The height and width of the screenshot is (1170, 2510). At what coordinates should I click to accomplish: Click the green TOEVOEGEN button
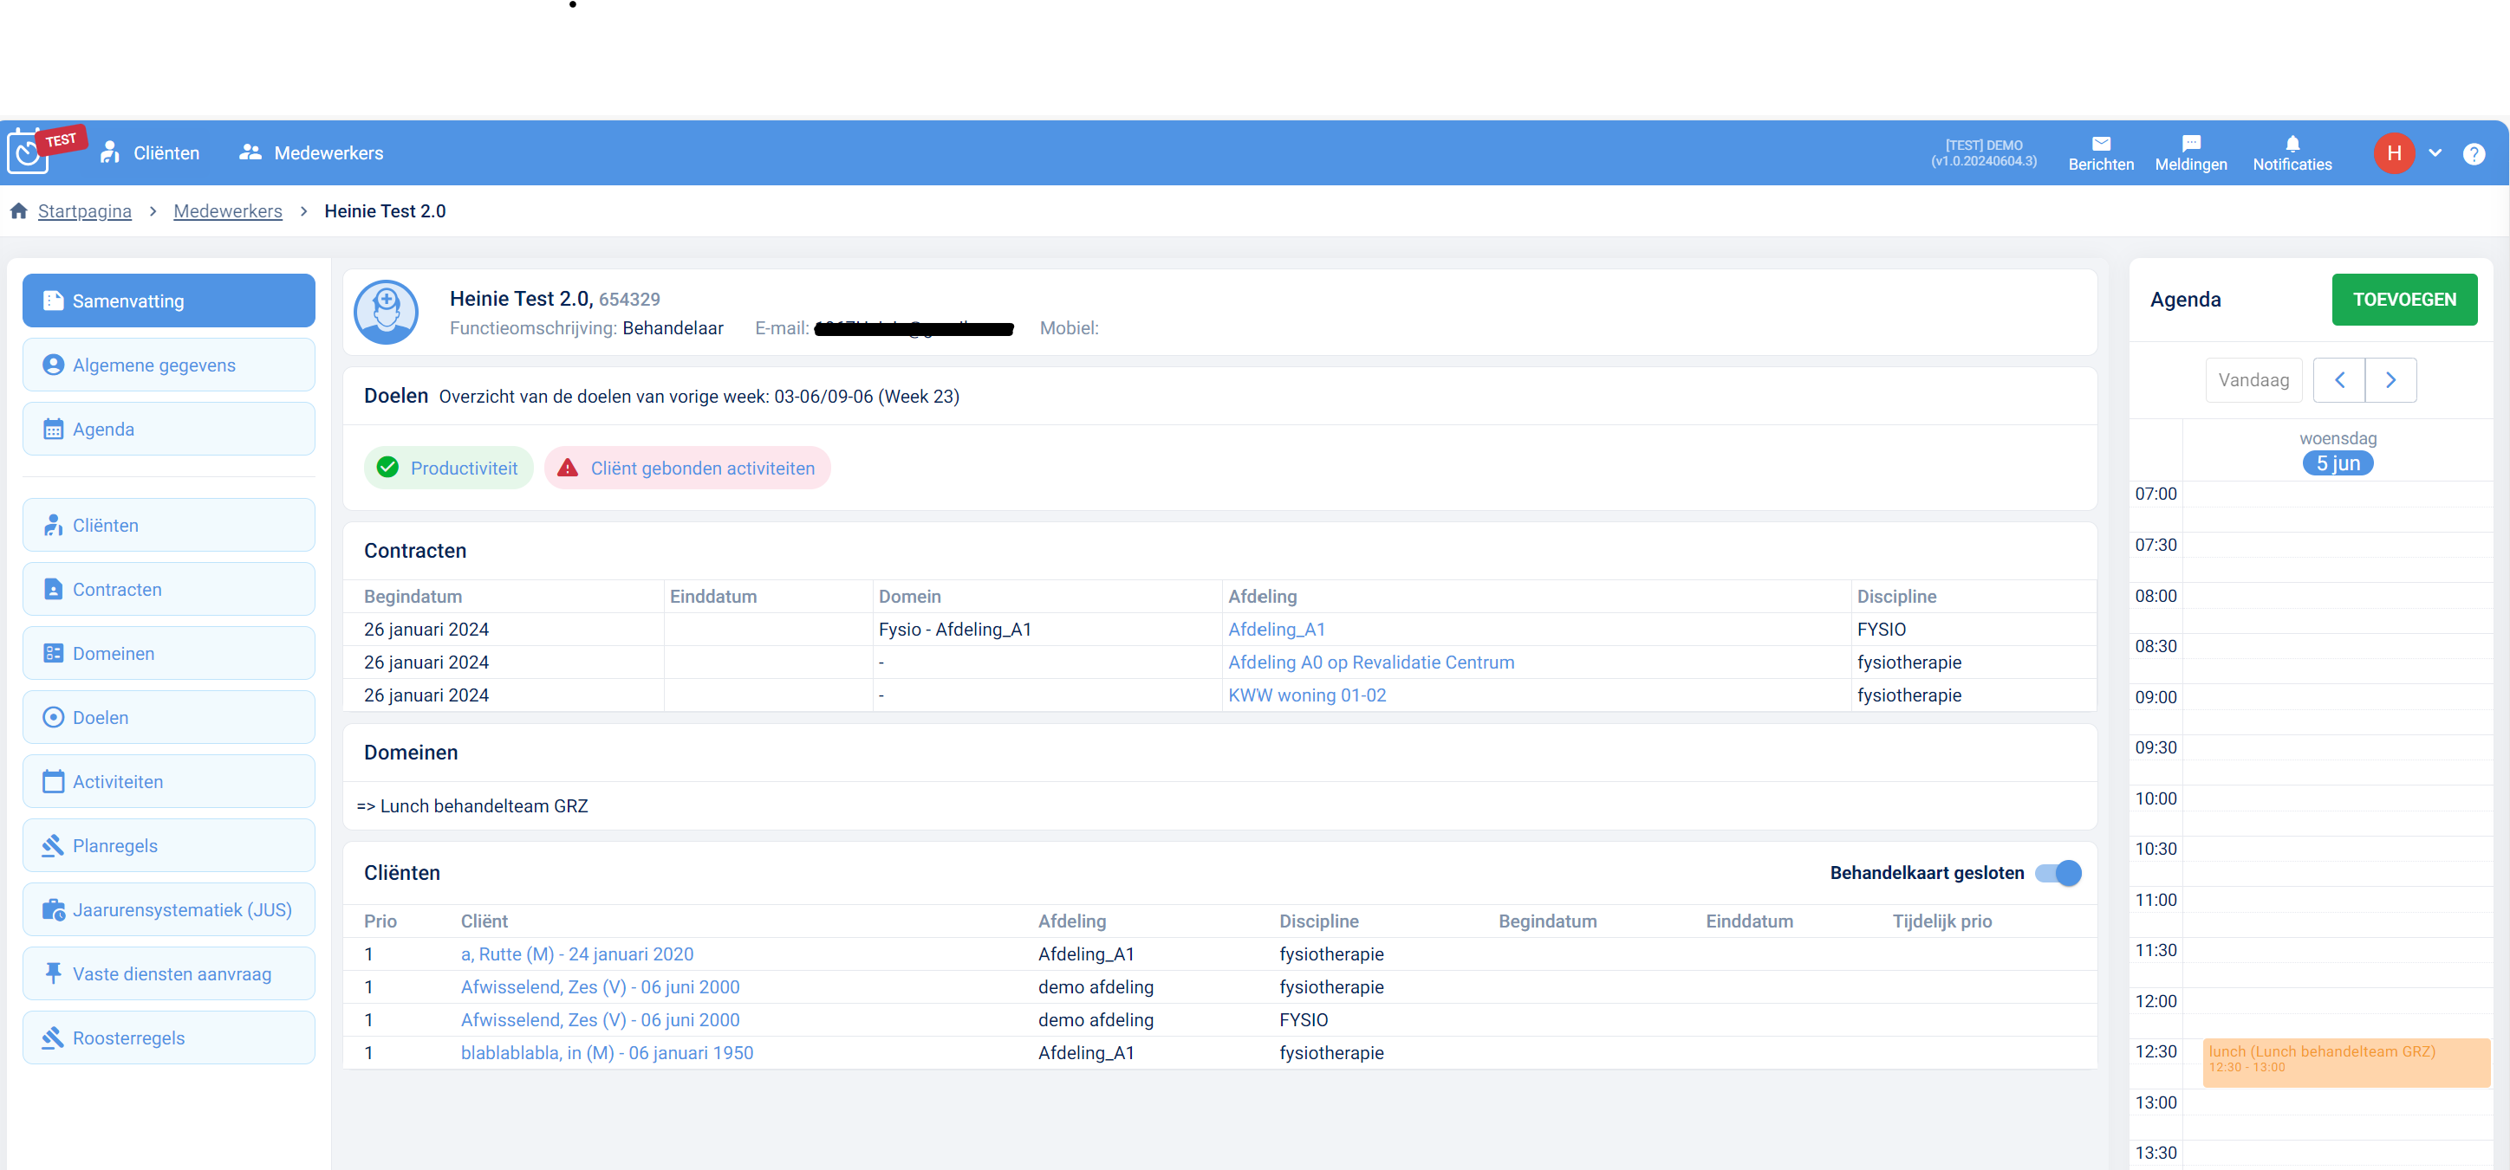2403,300
